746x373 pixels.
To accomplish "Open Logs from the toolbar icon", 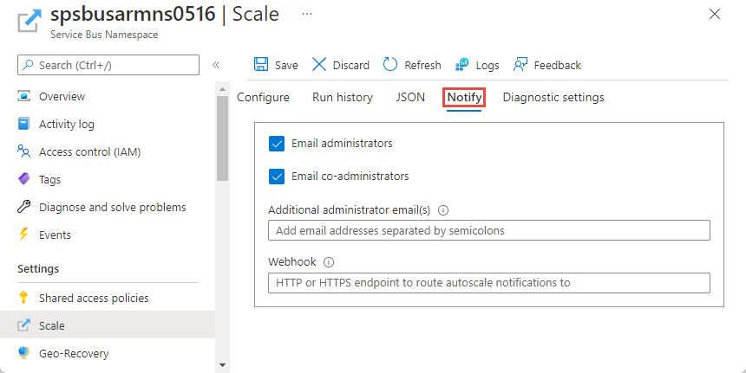I will pos(462,65).
